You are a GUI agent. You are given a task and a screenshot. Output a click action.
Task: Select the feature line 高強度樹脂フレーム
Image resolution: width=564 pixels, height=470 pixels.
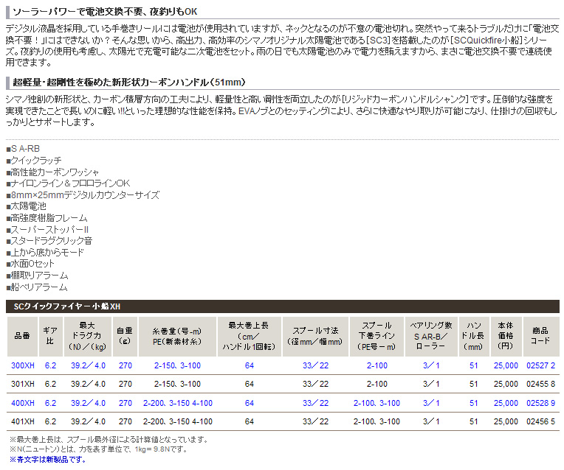(x=47, y=217)
